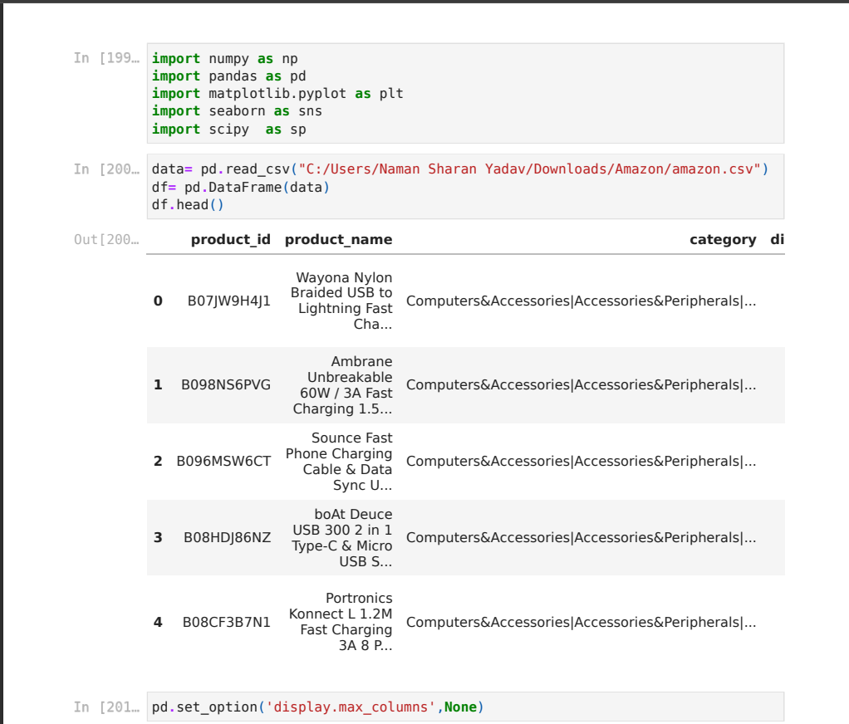Select the category column header
The height and width of the screenshot is (724, 849).
coord(722,240)
